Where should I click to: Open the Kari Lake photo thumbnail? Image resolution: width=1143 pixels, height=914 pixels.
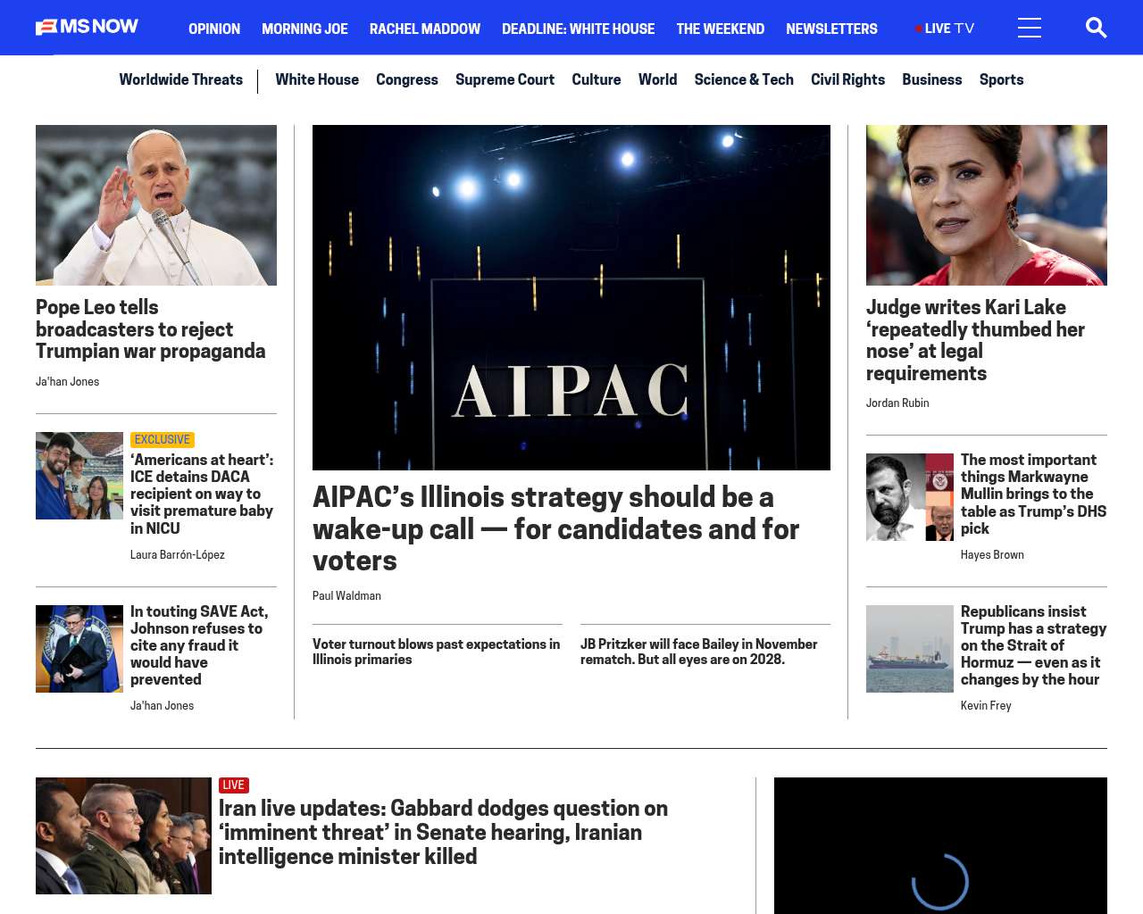click(987, 205)
